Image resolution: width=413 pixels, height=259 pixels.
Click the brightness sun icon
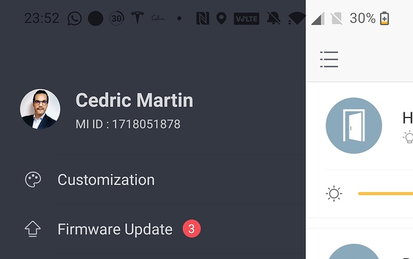(x=334, y=193)
